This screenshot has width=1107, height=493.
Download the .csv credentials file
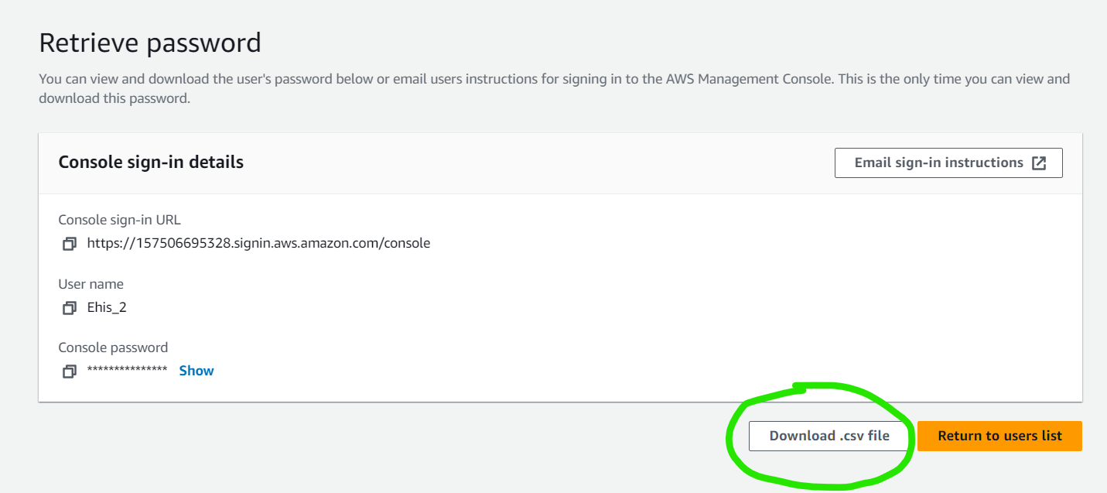point(829,436)
